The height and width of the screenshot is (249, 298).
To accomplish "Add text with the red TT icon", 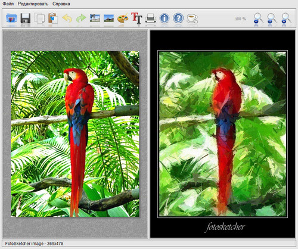I will [x=136, y=18].
